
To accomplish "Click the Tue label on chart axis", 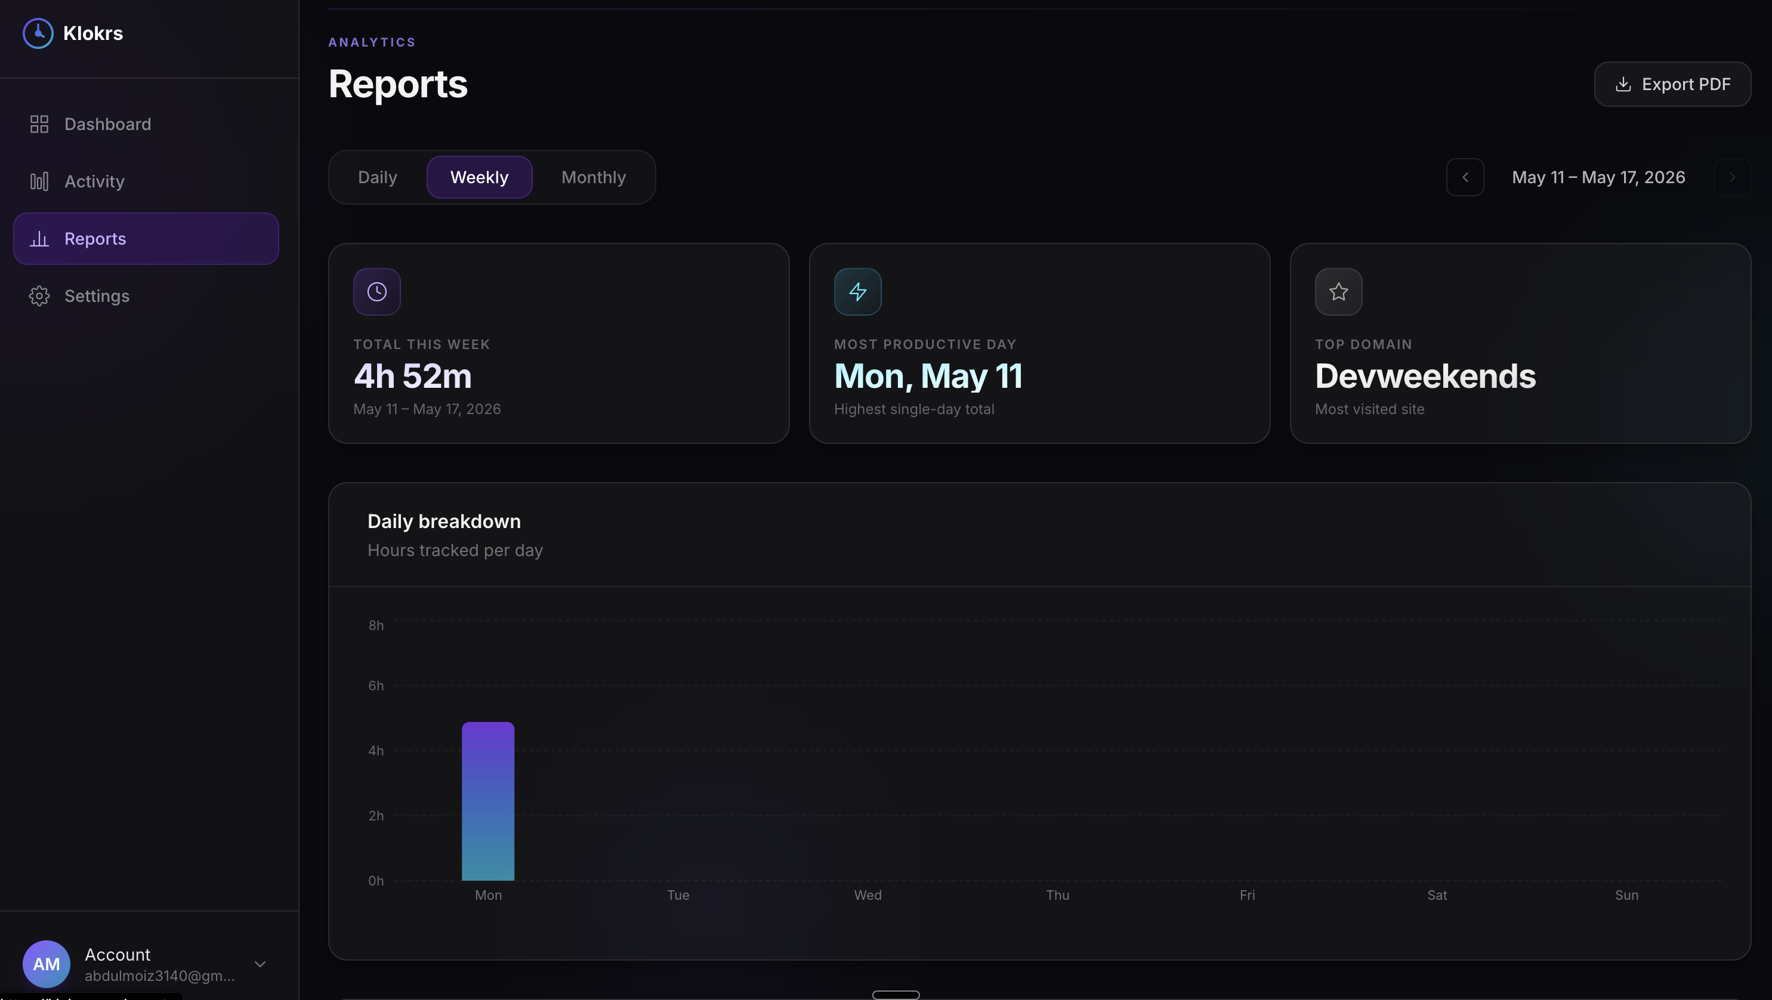I will (678, 895).
